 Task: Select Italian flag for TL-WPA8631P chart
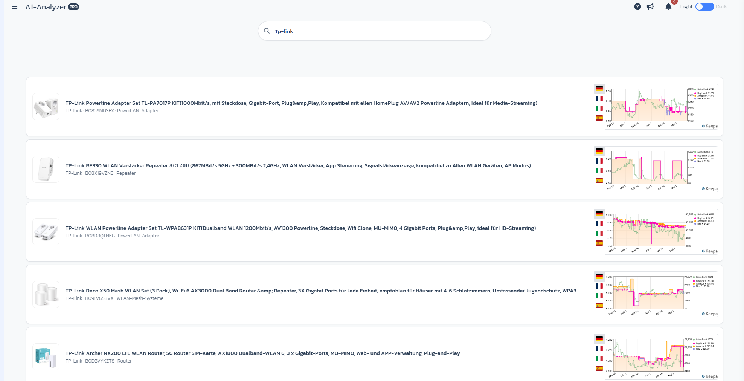tap(599, 233)
